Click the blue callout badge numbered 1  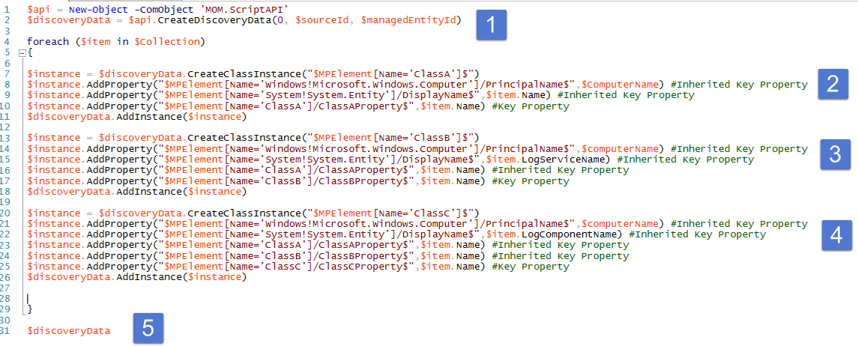click(x=491, y=25)
